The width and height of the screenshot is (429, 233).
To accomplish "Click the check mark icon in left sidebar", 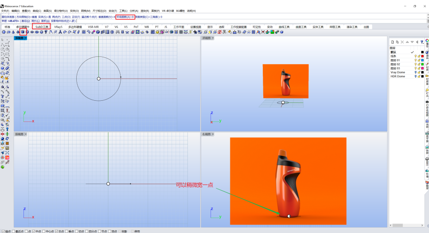I will pyautogui.click(x=7, y=115).
